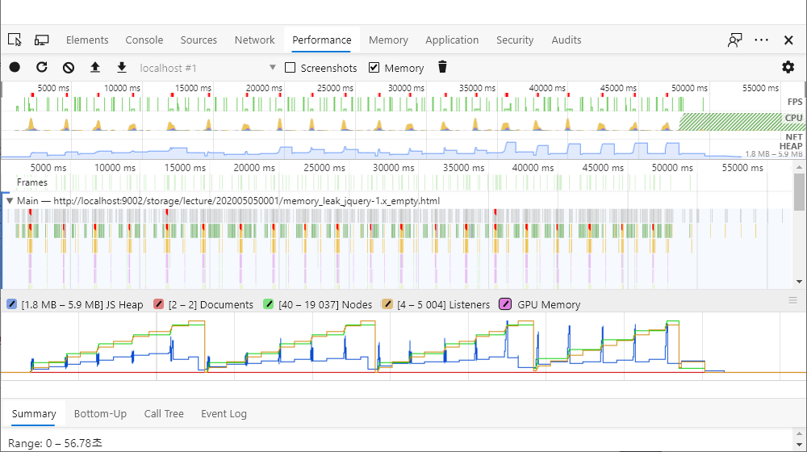Screen dimensions: 807x452
Task: Toggle the Listeners counter checkbox
Action: tap(387, 304)
